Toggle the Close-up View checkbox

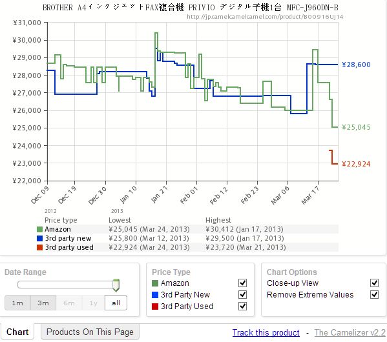tap(375, 283)
